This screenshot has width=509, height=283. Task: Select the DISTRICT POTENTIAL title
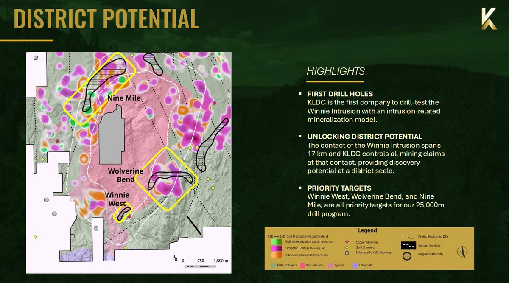107,19
